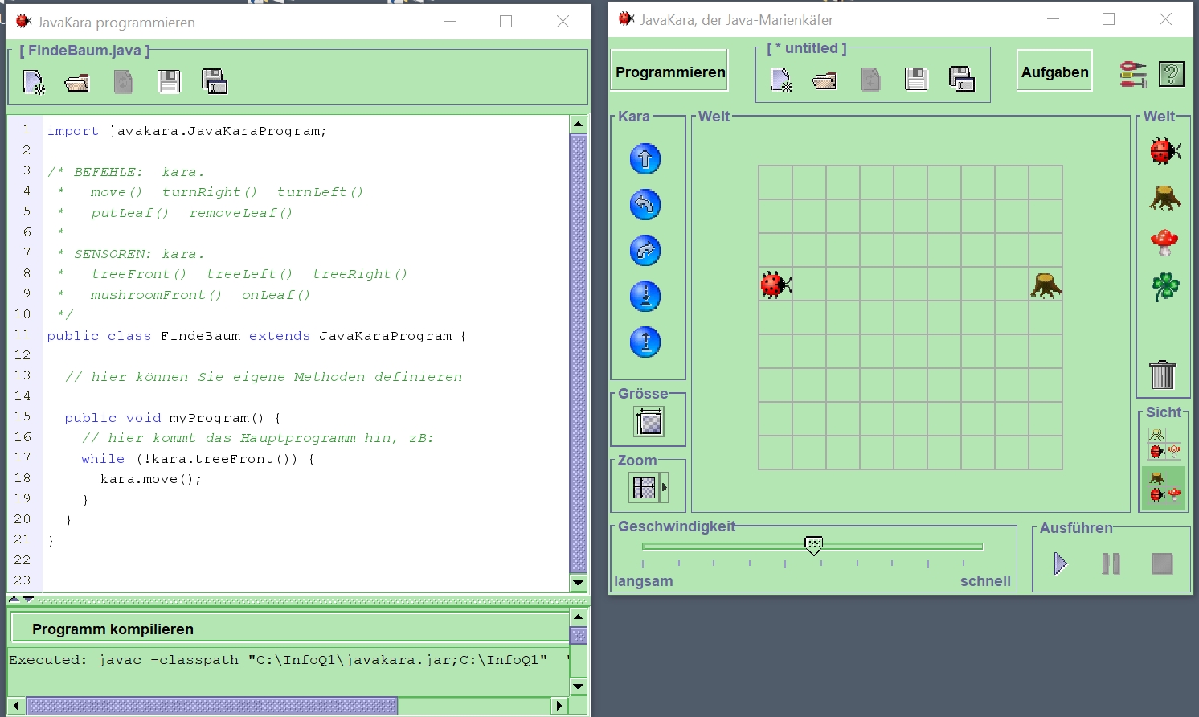Select the tree stump world object

coord(1164,197)
